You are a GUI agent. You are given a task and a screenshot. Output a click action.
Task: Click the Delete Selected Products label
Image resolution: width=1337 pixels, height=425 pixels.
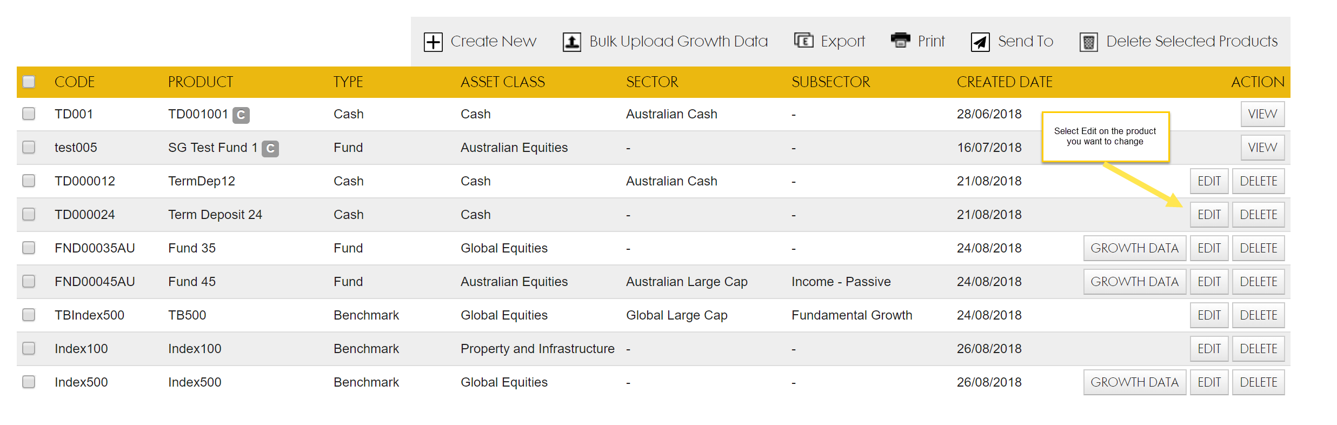1192,41
